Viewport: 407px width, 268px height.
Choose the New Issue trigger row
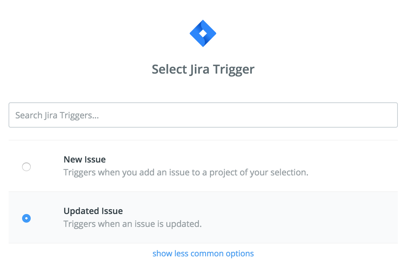[203, 166]
